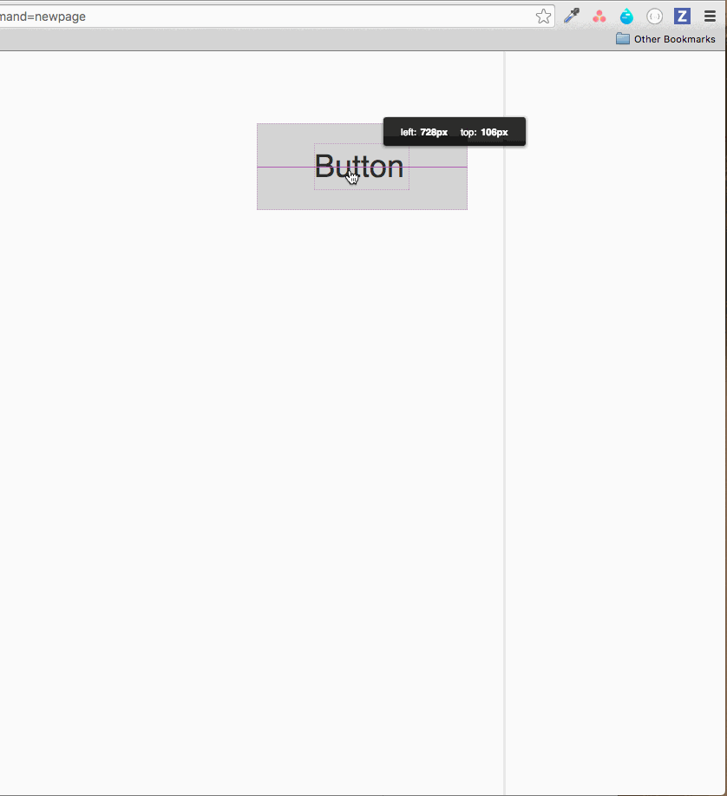The width and height of the screenshot is (727, 796).
Task: Select the gray button box left of its text
Action: coord(285,167)
